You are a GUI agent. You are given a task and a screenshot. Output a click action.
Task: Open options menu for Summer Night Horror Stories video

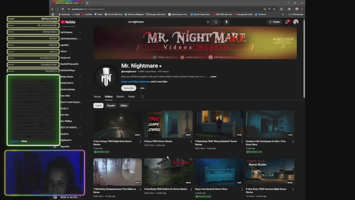(x=293, y=189)
